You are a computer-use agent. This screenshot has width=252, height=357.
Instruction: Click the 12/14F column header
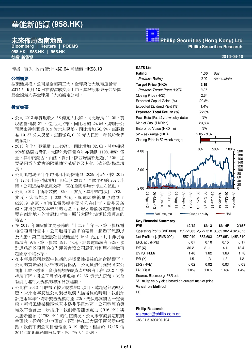224,226
